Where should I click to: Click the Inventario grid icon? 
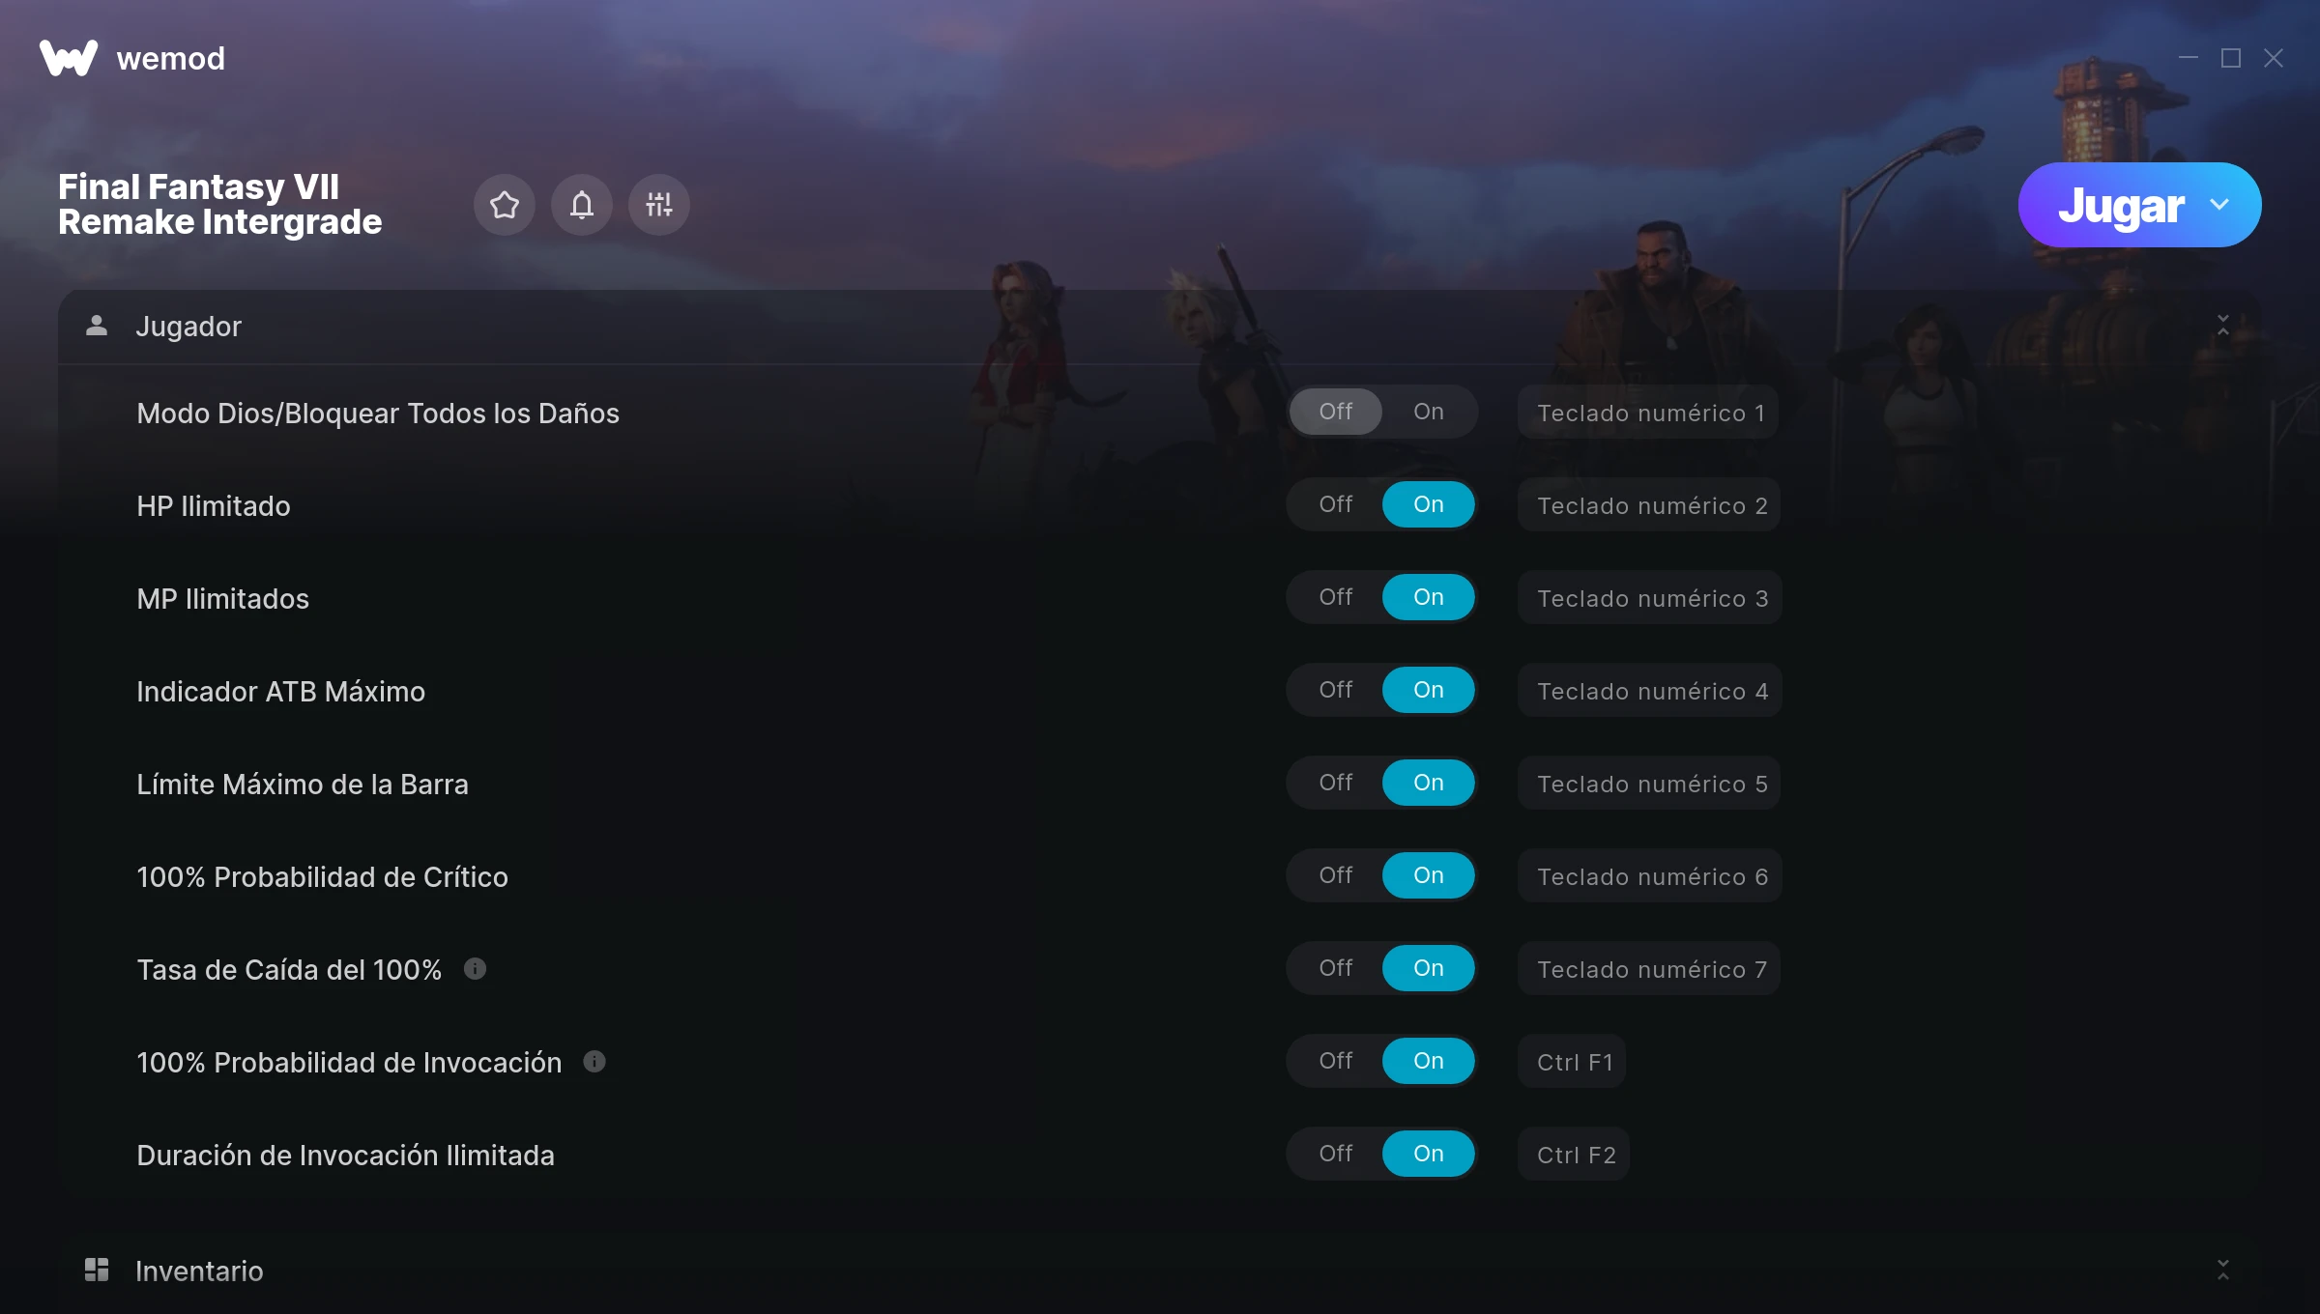pos(97,1270)
